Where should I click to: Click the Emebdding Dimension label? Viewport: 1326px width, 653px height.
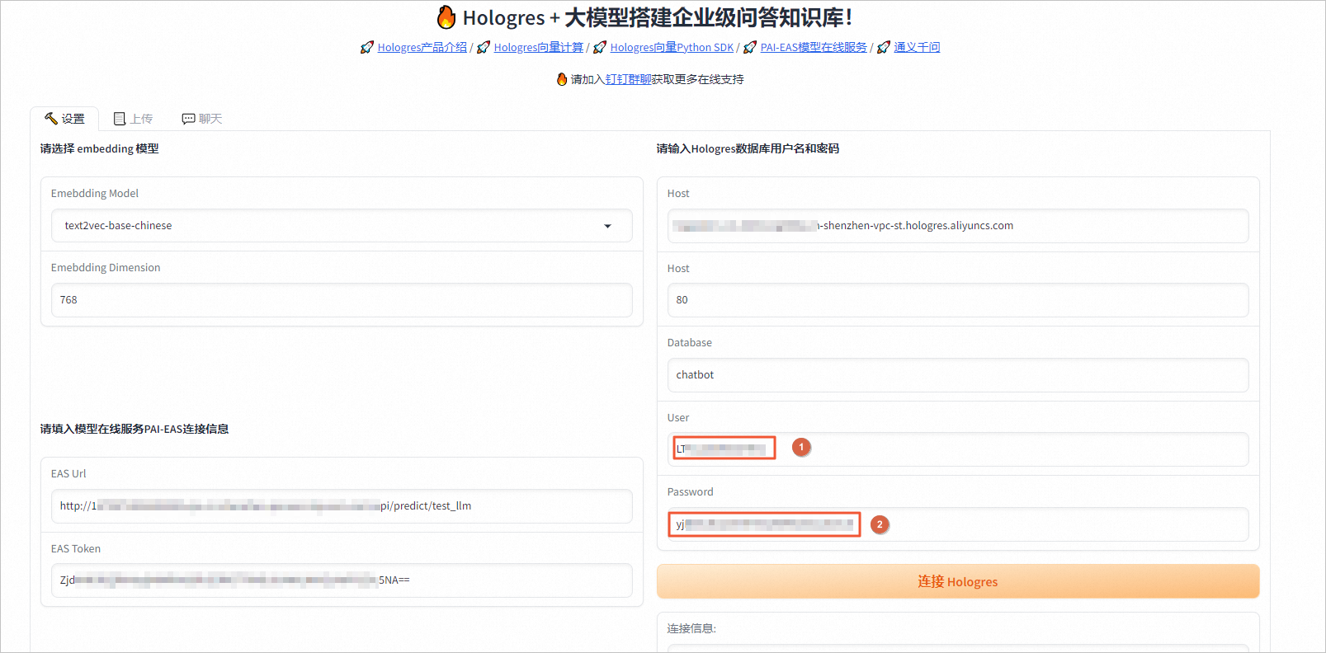point(106,268)
